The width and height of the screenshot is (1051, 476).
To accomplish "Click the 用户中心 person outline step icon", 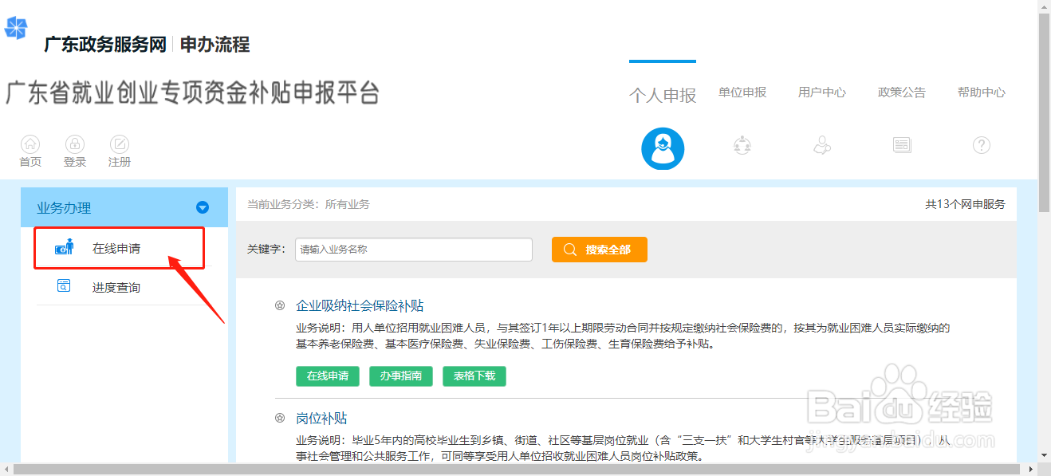I will (x=822, y=145).
